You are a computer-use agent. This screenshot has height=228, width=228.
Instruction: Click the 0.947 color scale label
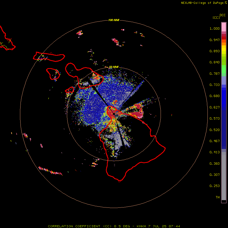click(215, 40)
